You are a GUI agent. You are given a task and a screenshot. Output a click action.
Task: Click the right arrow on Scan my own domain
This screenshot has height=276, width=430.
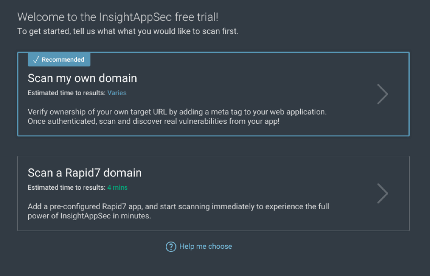tap(382, 94)
